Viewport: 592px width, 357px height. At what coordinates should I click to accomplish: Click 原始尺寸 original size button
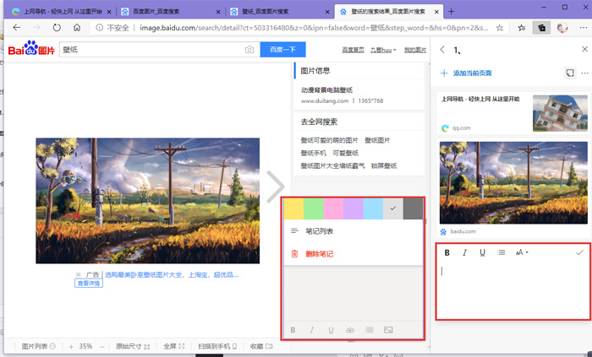[133, 346]
